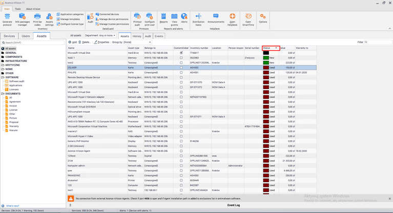
Task: Open Assets settings in the ribbon
Action: click(x=49, y=17)
